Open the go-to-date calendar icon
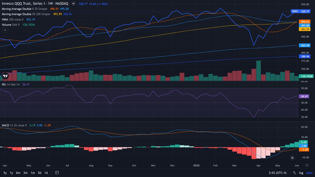315x177 pixels. 57,173
